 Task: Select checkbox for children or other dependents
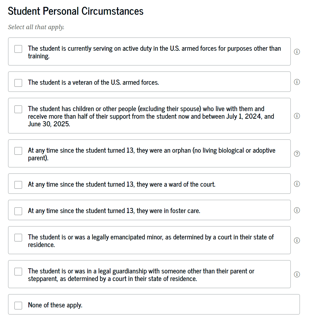[x=18, y=109]
